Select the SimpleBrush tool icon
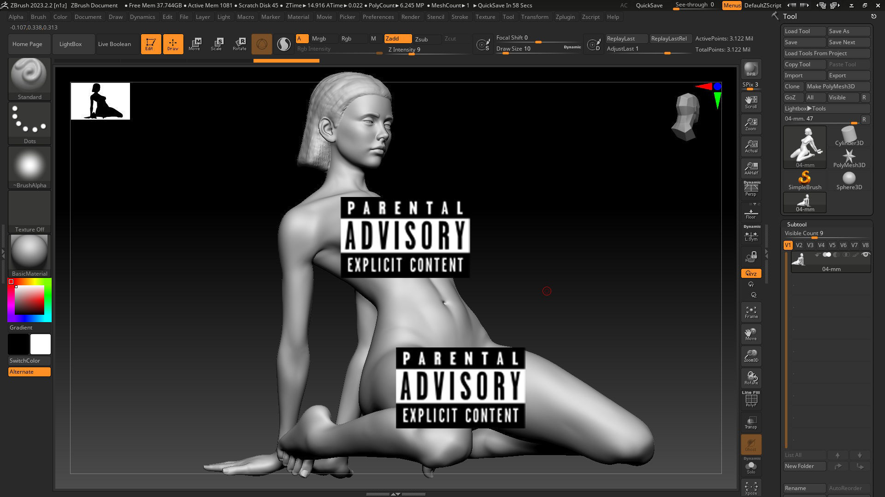885x497 pixels. (804, 180)
